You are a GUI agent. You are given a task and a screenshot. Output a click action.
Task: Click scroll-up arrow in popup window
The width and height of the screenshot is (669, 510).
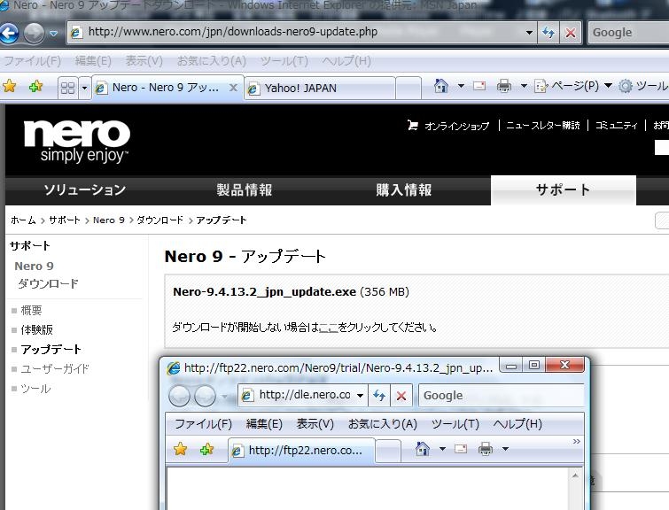575,475
